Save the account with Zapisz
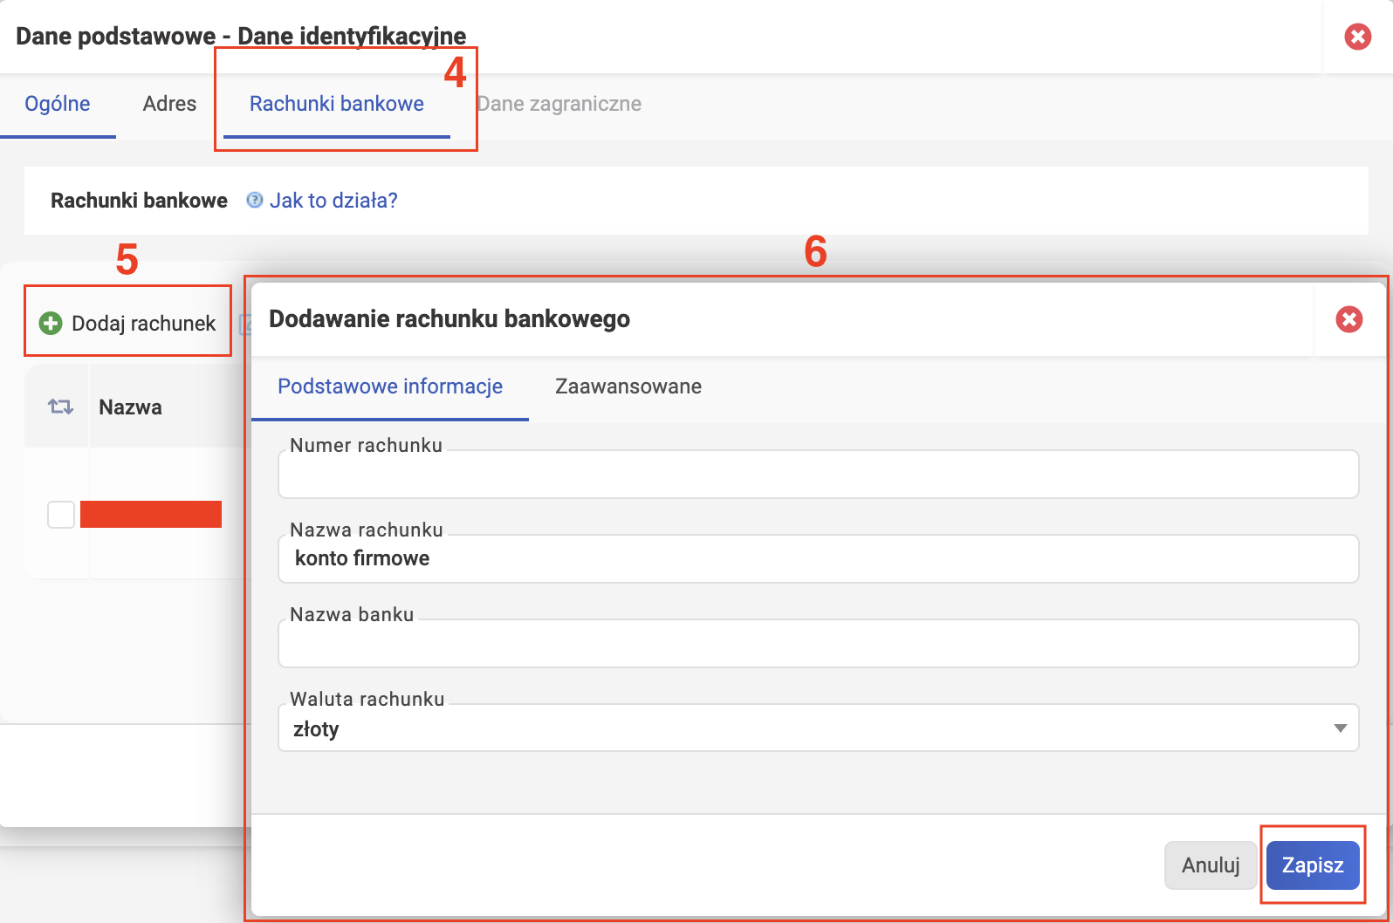 coord(1312,865)
